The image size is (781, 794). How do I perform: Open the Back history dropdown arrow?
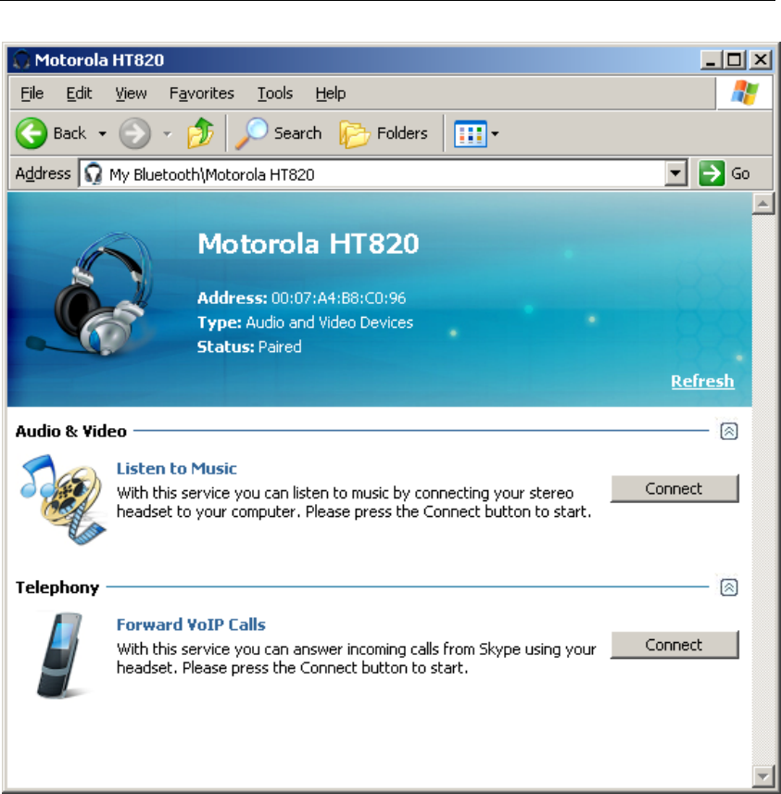[103, 133]
